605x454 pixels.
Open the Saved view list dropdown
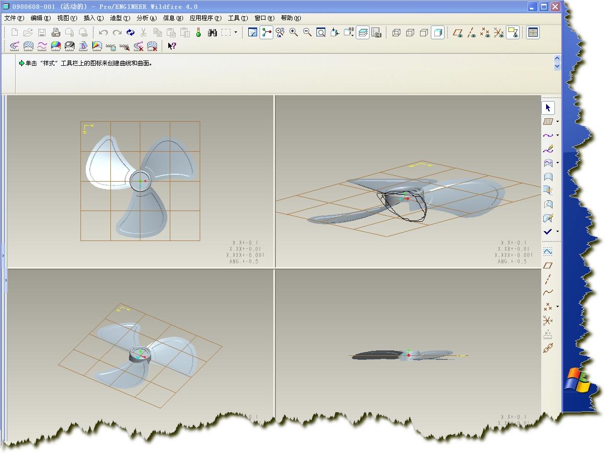[349, 33]
